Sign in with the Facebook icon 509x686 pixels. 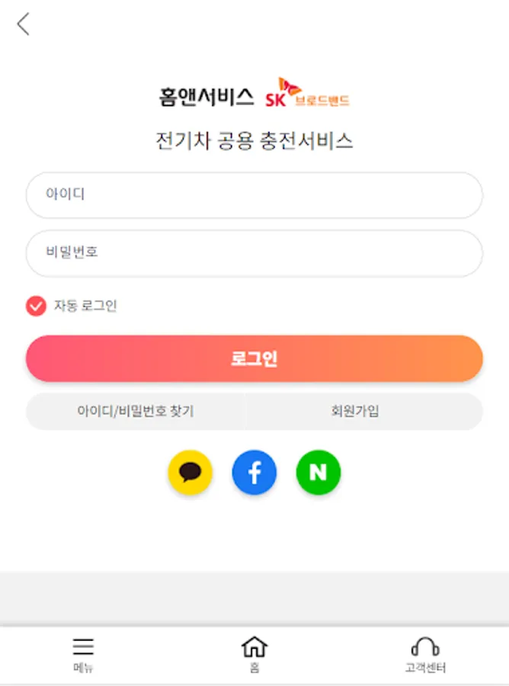pos(254,473)
